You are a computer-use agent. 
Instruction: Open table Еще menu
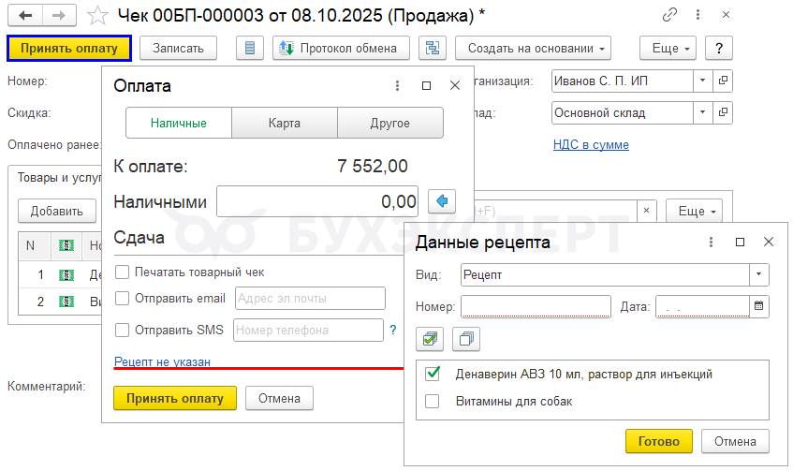[694, 211]
